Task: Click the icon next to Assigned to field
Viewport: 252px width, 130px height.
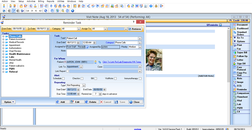Action: (x=87, y=47)
